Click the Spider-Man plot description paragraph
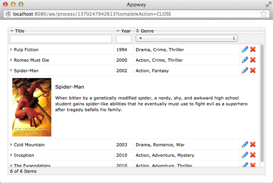Viewport: 273px width, 183px height. (x=151, y=104)
